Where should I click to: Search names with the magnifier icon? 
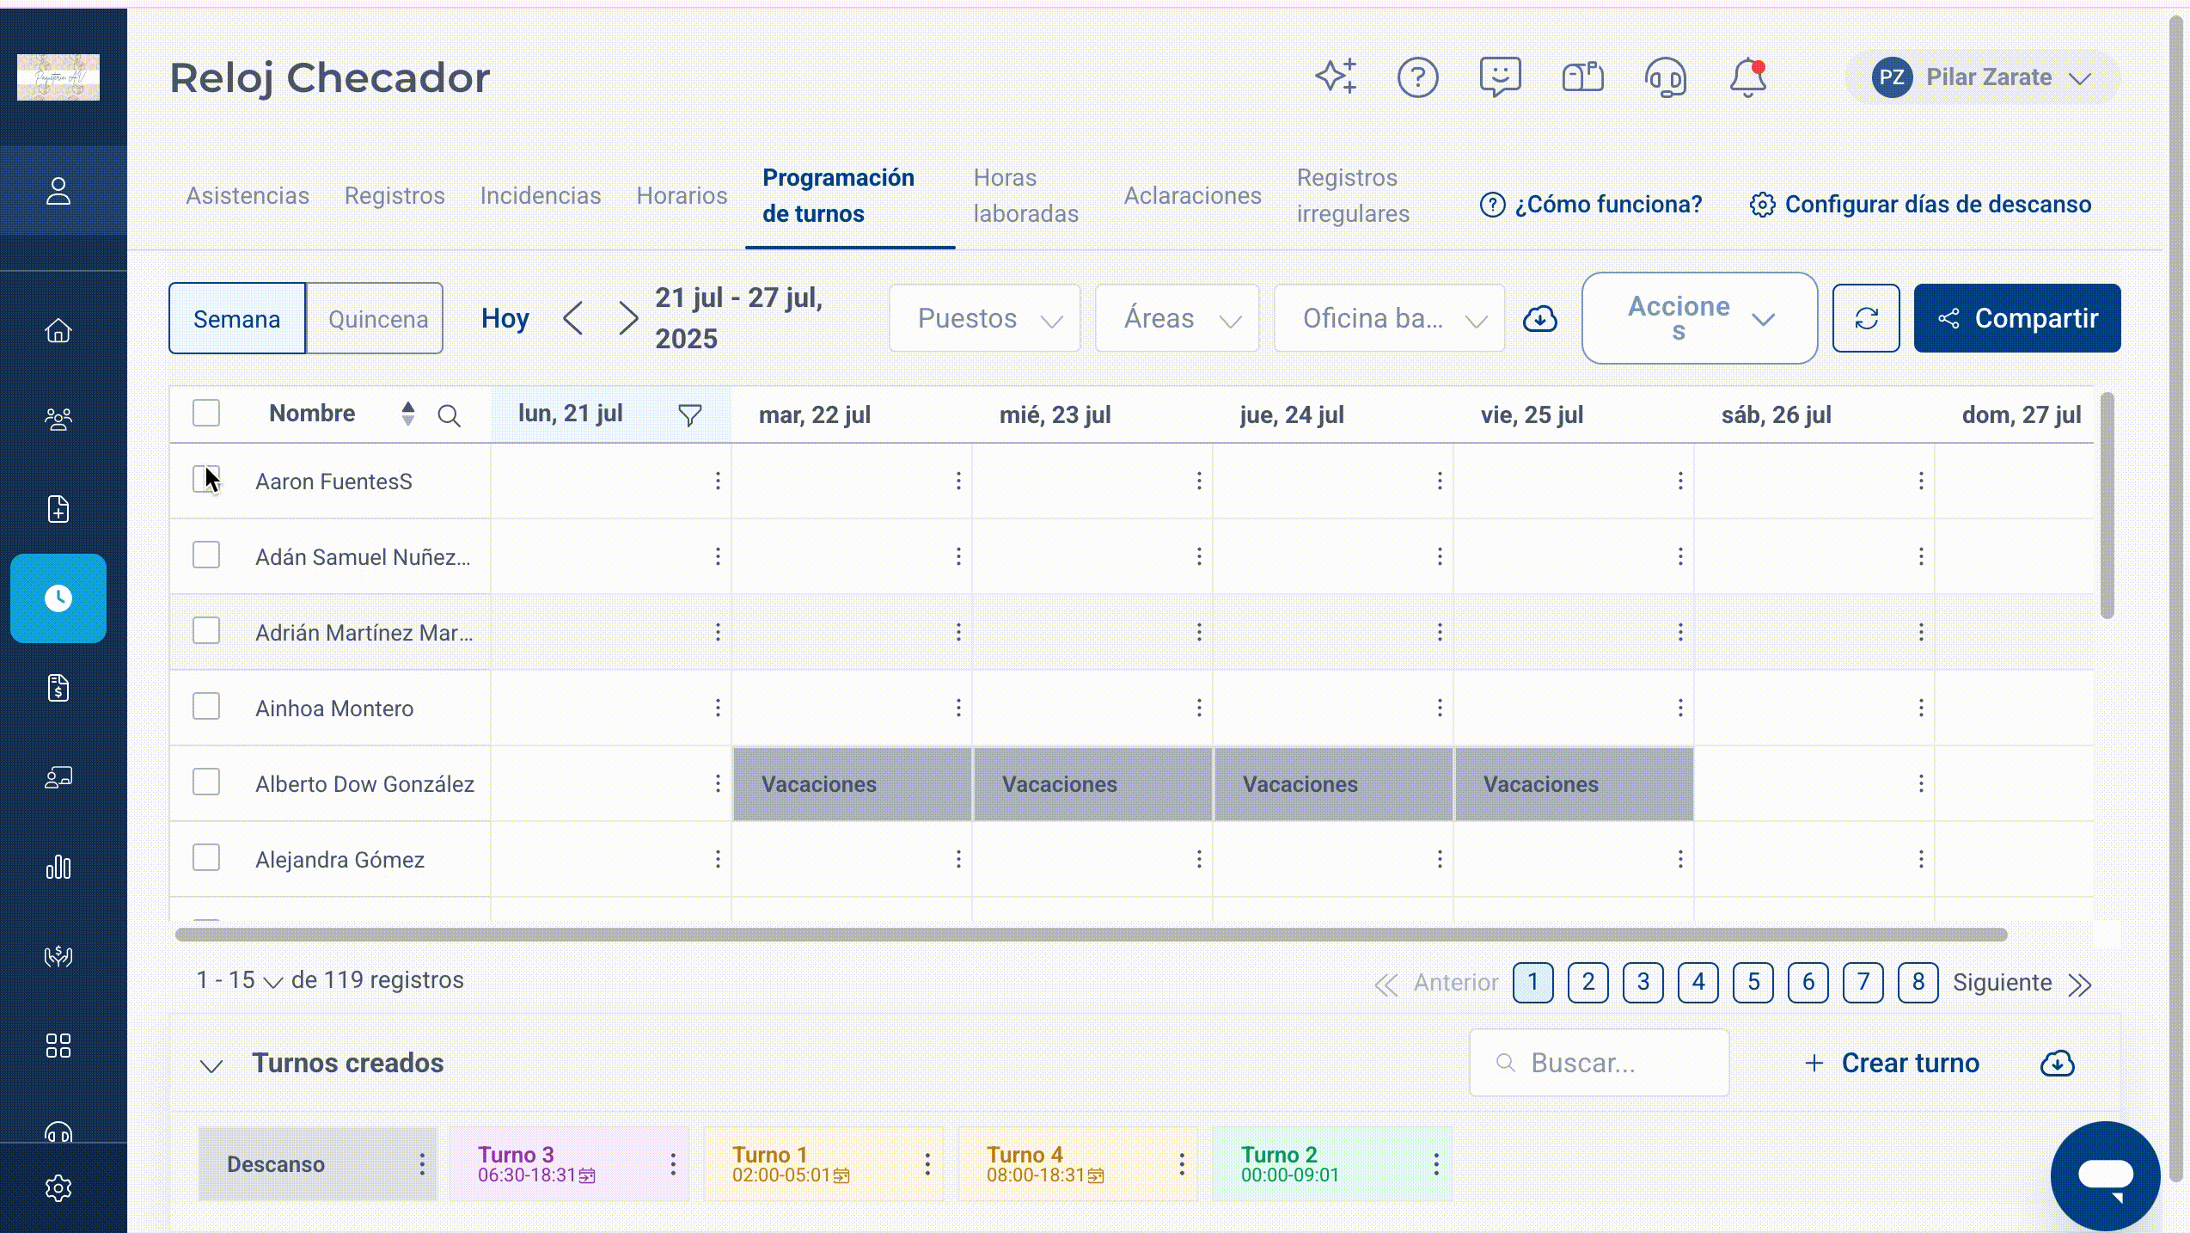pyautogui.click(x=449, y=416)
